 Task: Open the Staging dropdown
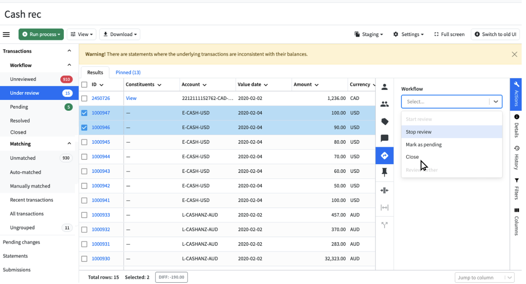(369, 34)
